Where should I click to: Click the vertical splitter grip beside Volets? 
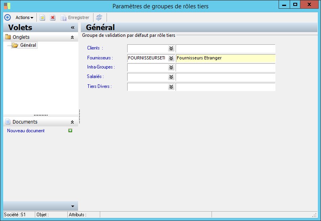coord(79,116)
